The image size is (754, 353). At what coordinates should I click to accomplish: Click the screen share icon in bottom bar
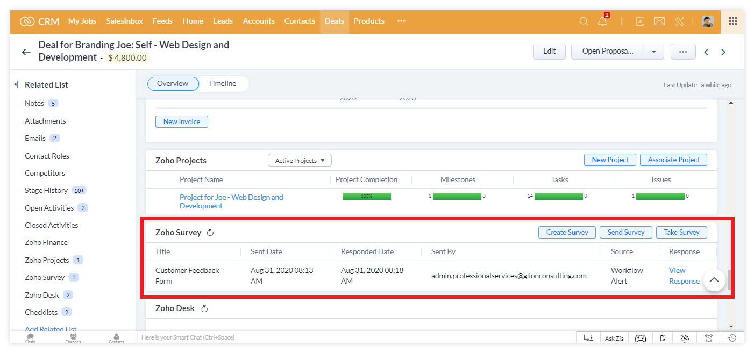tap(588, 338)
